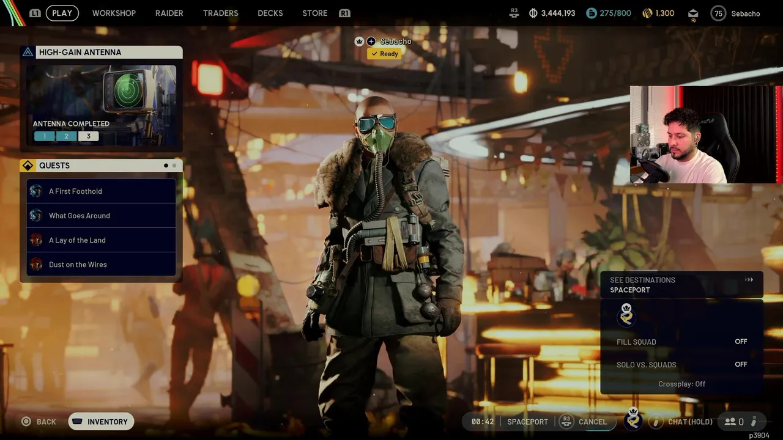Open the A Lay of the Land quest
The image size is (783, 440).
(x=102, y=240)
